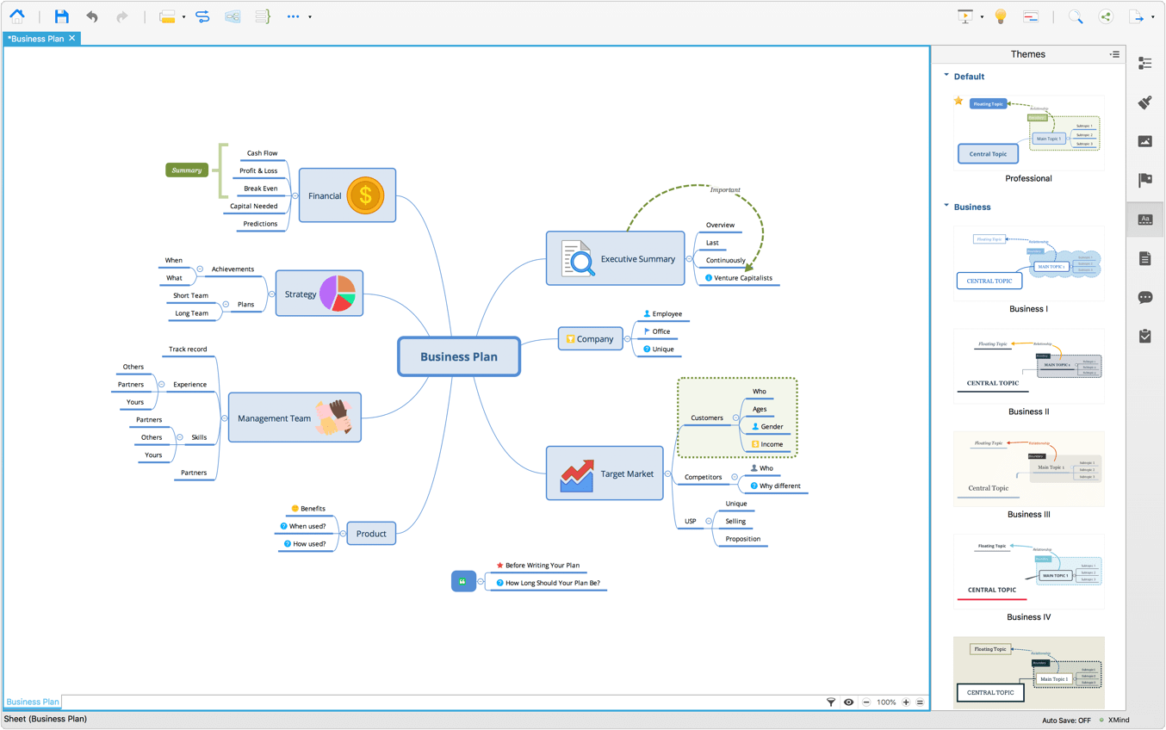Collapse the Business themes section
1166x730 pixels.
point(946,206)
